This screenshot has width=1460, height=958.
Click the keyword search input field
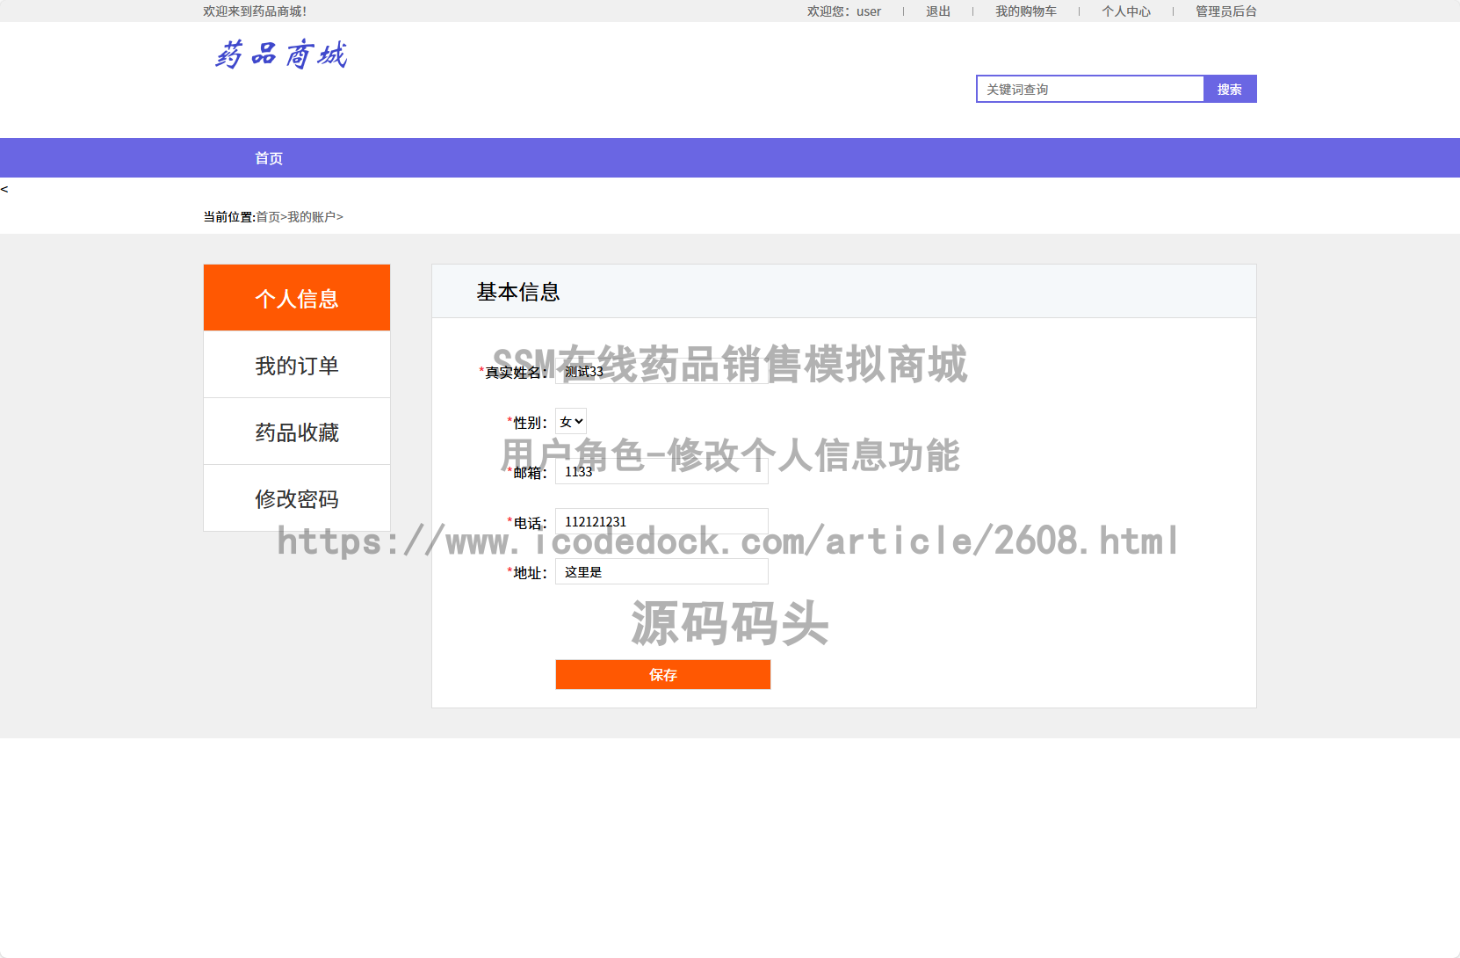pos(1089,89)
